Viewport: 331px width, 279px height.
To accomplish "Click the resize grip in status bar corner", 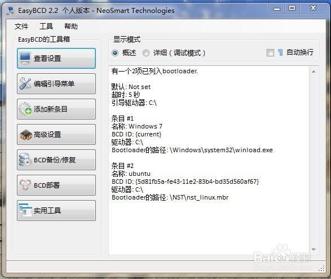I will coord(321,268).
